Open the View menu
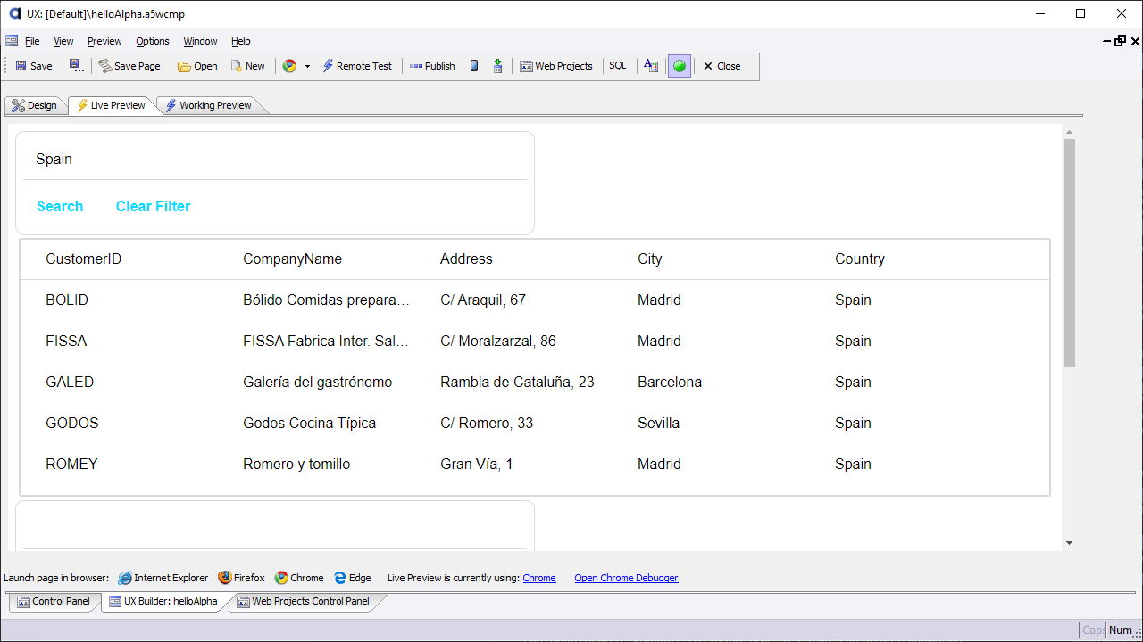1143x642 pixels. pyautogui.click(x=63, y=41)
